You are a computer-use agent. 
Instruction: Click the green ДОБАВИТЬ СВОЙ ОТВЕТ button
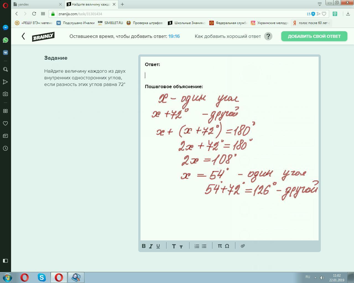pyautogui.click(x=314, y=36)
